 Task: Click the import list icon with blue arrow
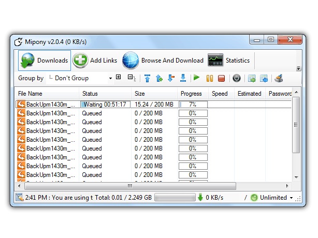(x=264, y=79)
